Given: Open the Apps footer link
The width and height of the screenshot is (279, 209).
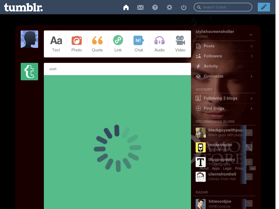Looking at the screenshot, I should tap(216, 168).
